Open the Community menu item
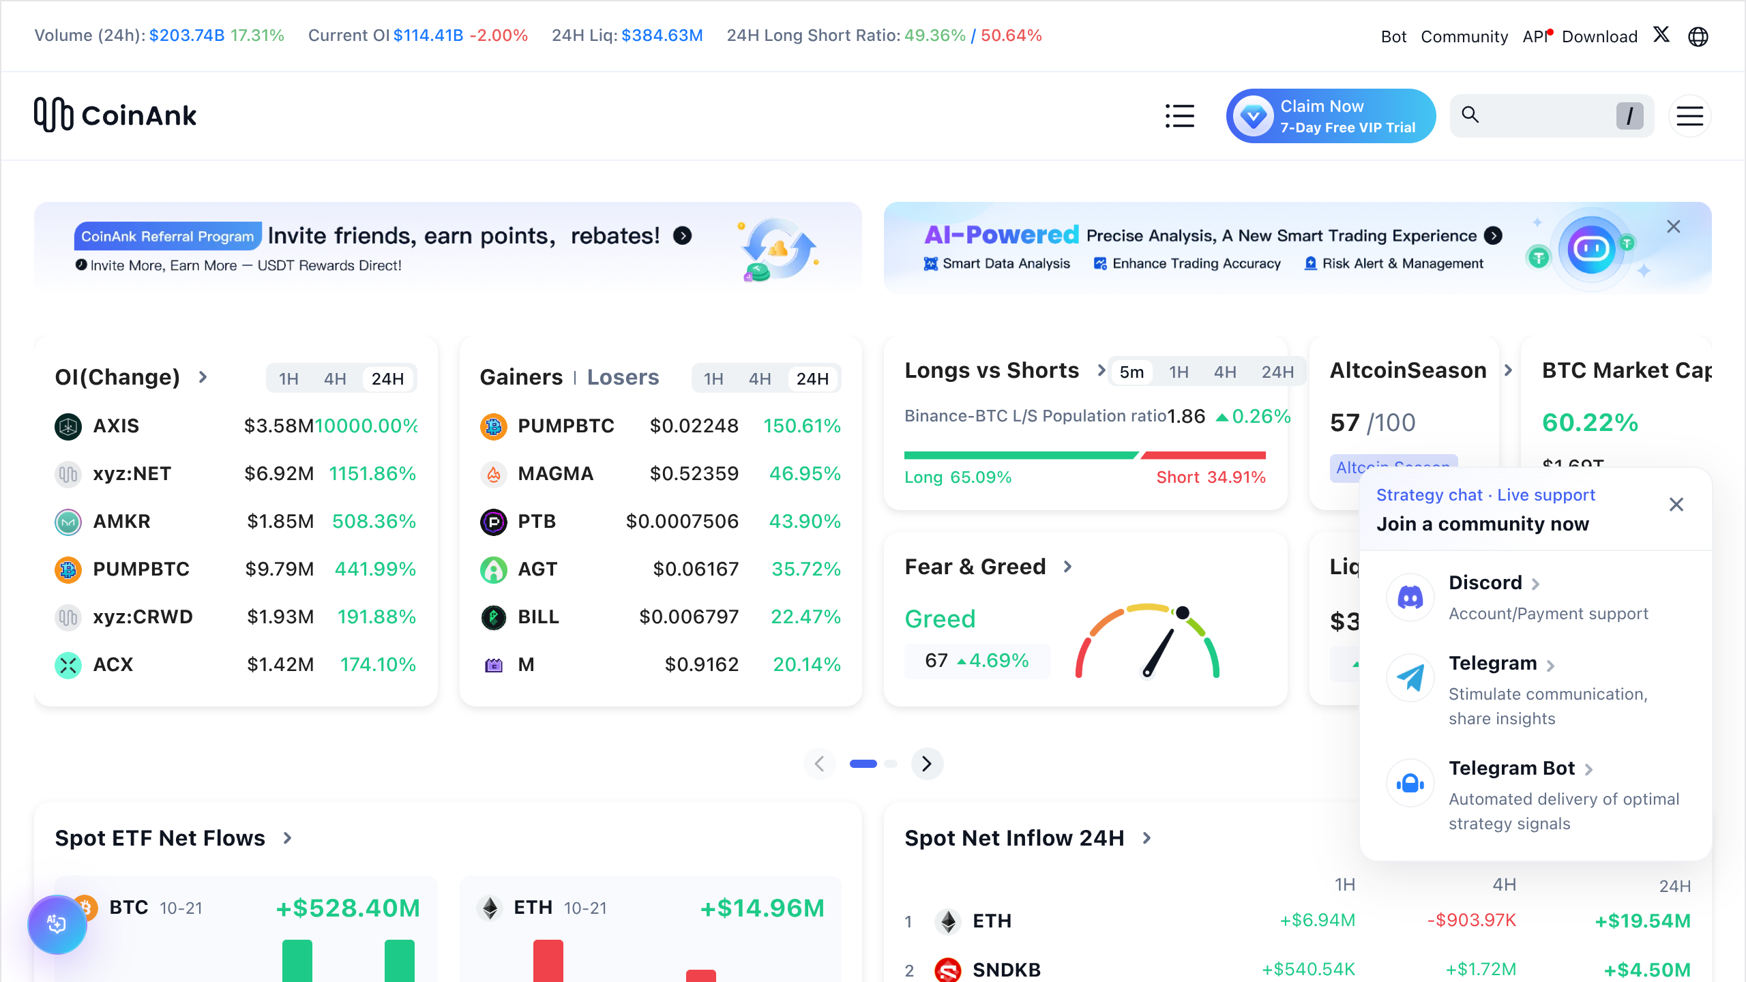 coord(1464,36)
